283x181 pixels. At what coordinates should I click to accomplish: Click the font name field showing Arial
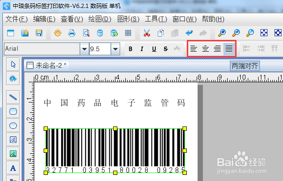tap(42, 49)
